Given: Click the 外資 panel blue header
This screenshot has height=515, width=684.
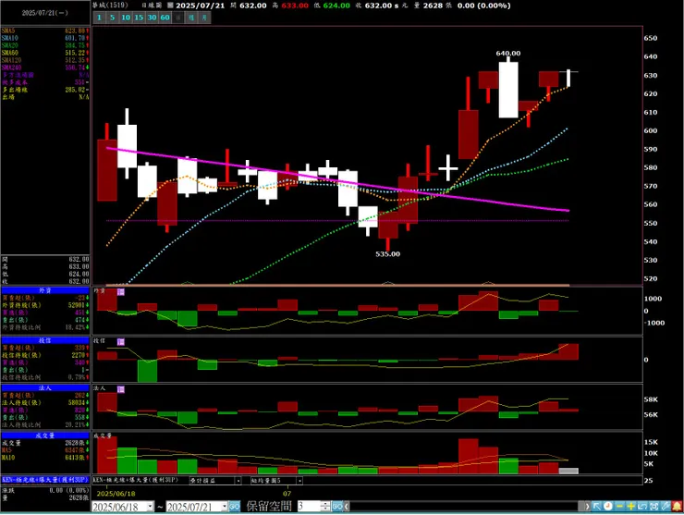Looking at the screenshot, I should point(45,290).
